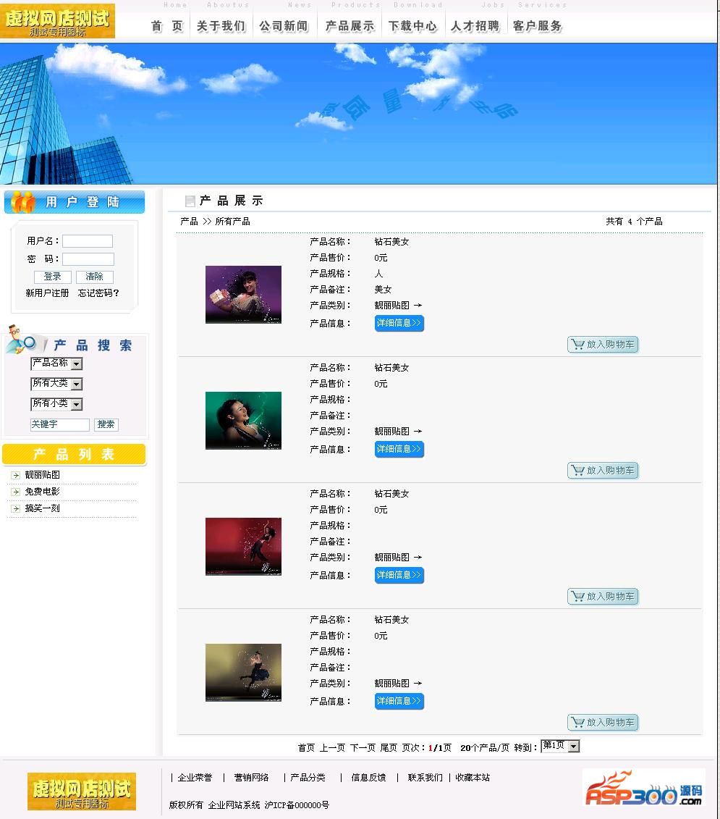
Task: Open the 联系我们 footer link
Action: click(425, 778)
